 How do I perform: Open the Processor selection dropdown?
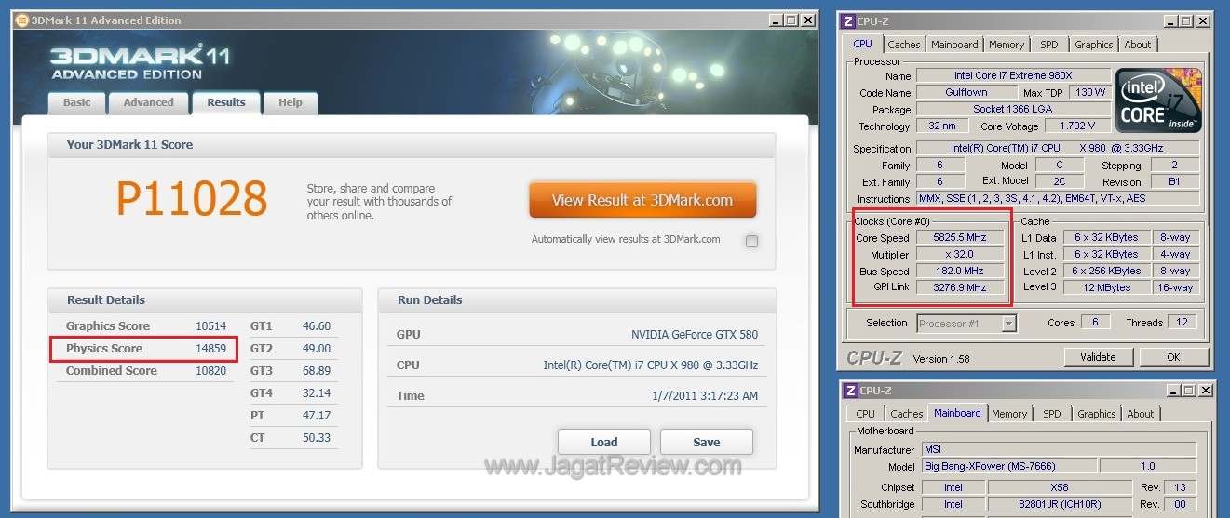pos(1008,324)
